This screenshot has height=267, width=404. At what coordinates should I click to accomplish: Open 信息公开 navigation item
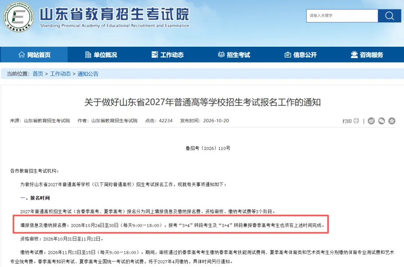coord(300,55)
